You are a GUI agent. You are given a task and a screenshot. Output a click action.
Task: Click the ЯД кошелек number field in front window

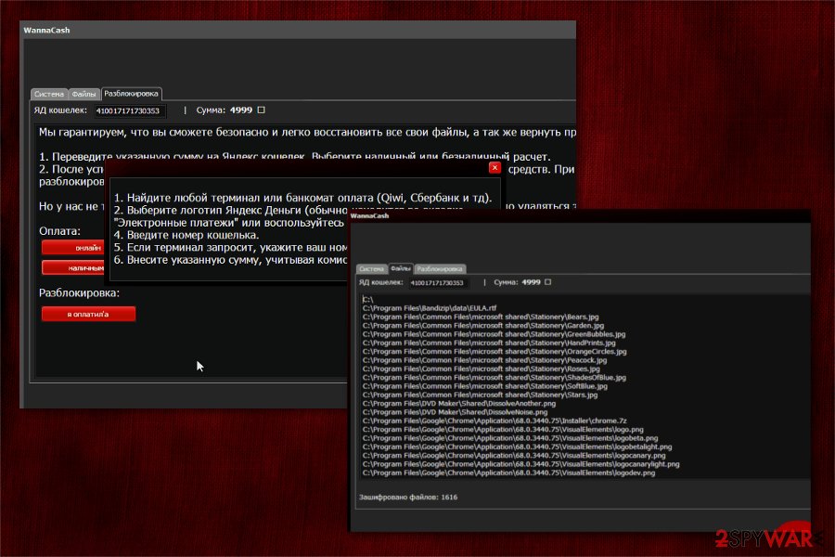439,282
